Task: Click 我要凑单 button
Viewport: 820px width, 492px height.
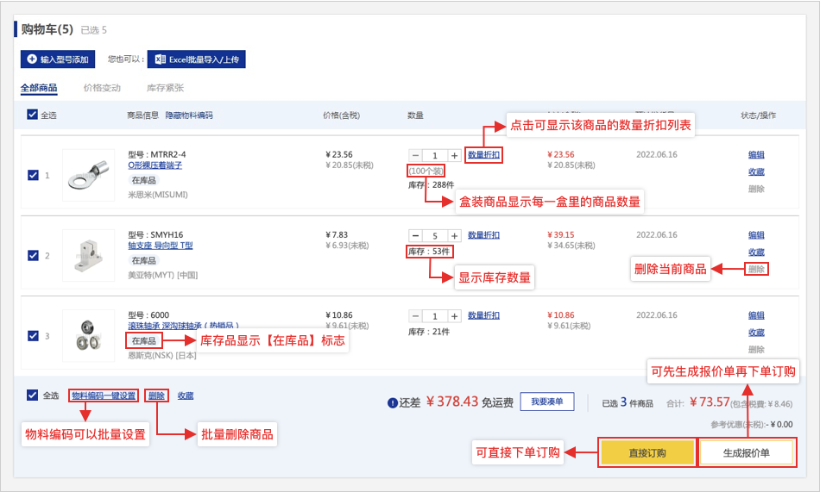Action: [546, 402]
